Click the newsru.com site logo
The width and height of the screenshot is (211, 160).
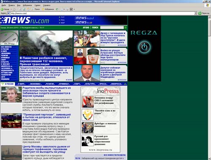tap(25, 20)
